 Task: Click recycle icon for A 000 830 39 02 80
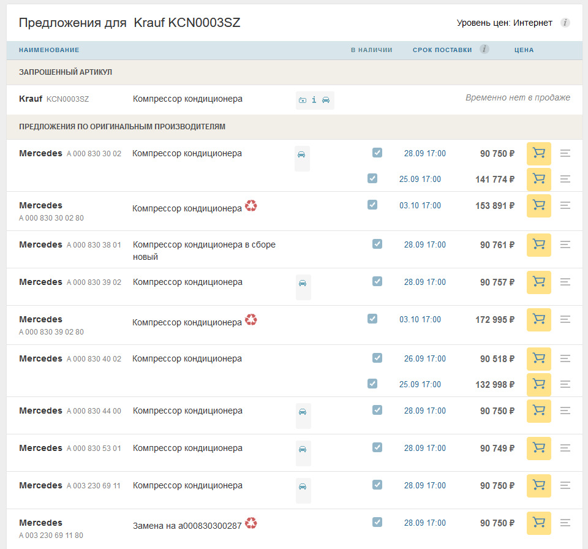tap(251, 319)
